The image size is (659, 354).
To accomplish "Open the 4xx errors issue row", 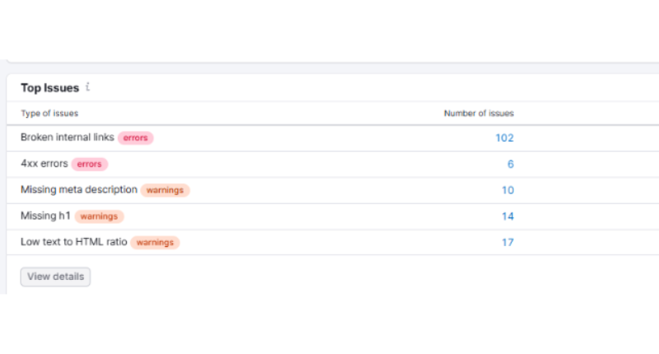I will (44, 164).
